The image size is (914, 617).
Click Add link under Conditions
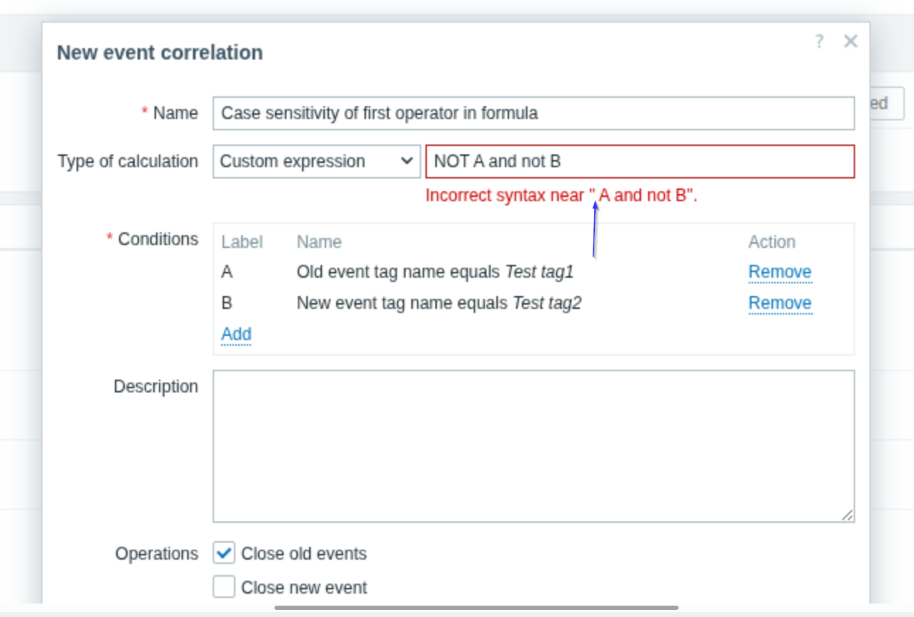tap(236, 334)
